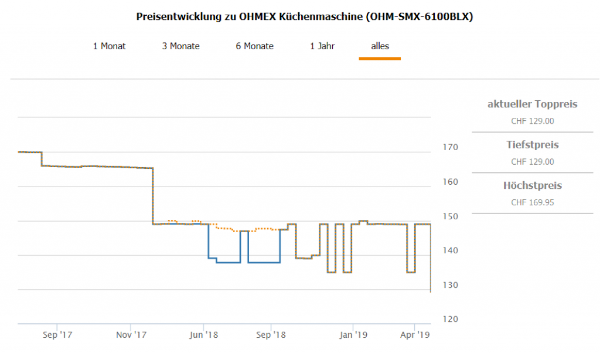The height and width of the screenshot is (353, 600).
Task: Select the '1 Monat' time range tab
Action: [109, 46]
